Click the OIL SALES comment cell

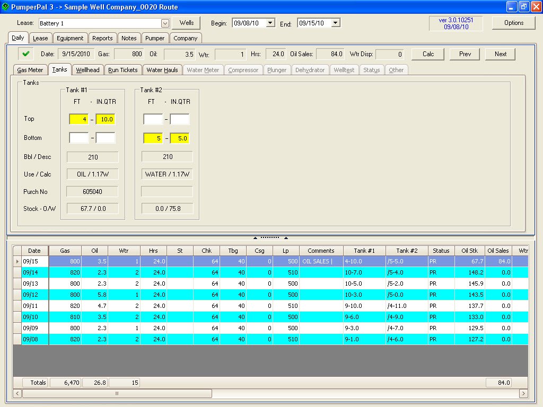pos(321,261)
